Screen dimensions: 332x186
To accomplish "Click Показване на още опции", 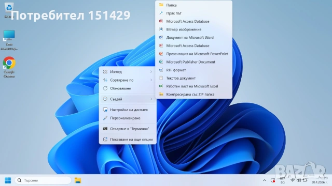I will [128, 139].
